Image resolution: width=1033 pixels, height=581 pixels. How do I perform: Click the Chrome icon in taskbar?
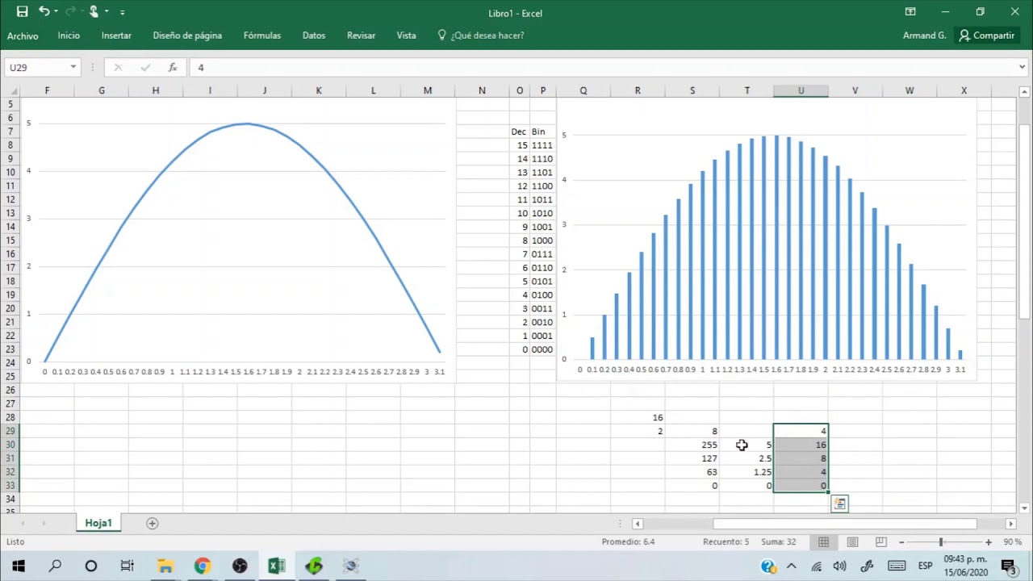pyautogui.click(x=203, y=566)
